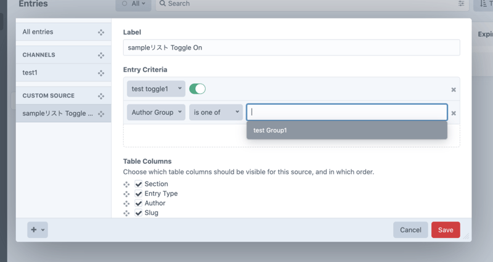Viewport: 493px width, 262px height.
Task: Click move handle next to CHANNELS heading
Action: click(101, 55)
